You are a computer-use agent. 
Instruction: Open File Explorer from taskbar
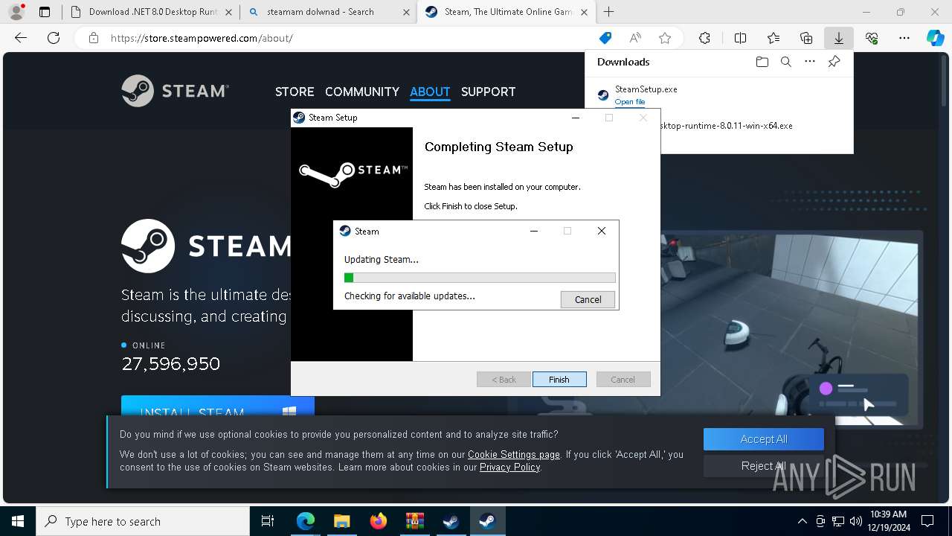click(341, 521)
